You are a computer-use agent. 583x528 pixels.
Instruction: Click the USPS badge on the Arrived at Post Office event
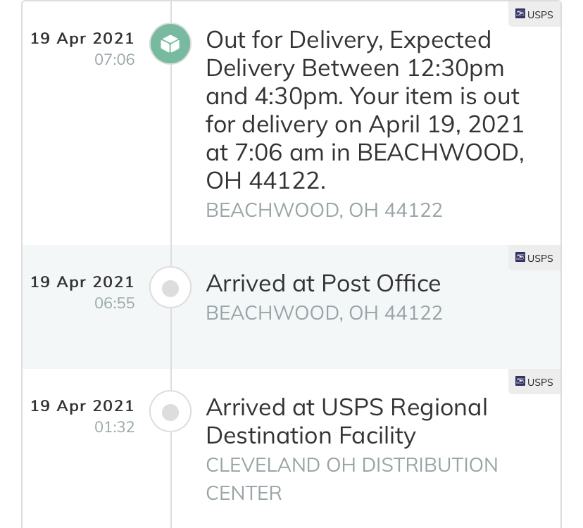coord(534,258)
